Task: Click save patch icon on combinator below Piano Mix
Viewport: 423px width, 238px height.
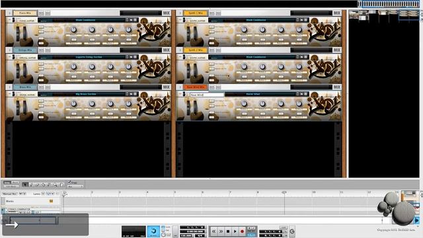Action: coord(135,20)
